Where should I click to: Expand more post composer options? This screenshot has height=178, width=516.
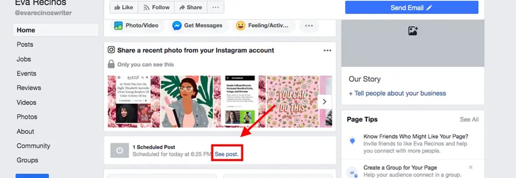click(309, 26)
